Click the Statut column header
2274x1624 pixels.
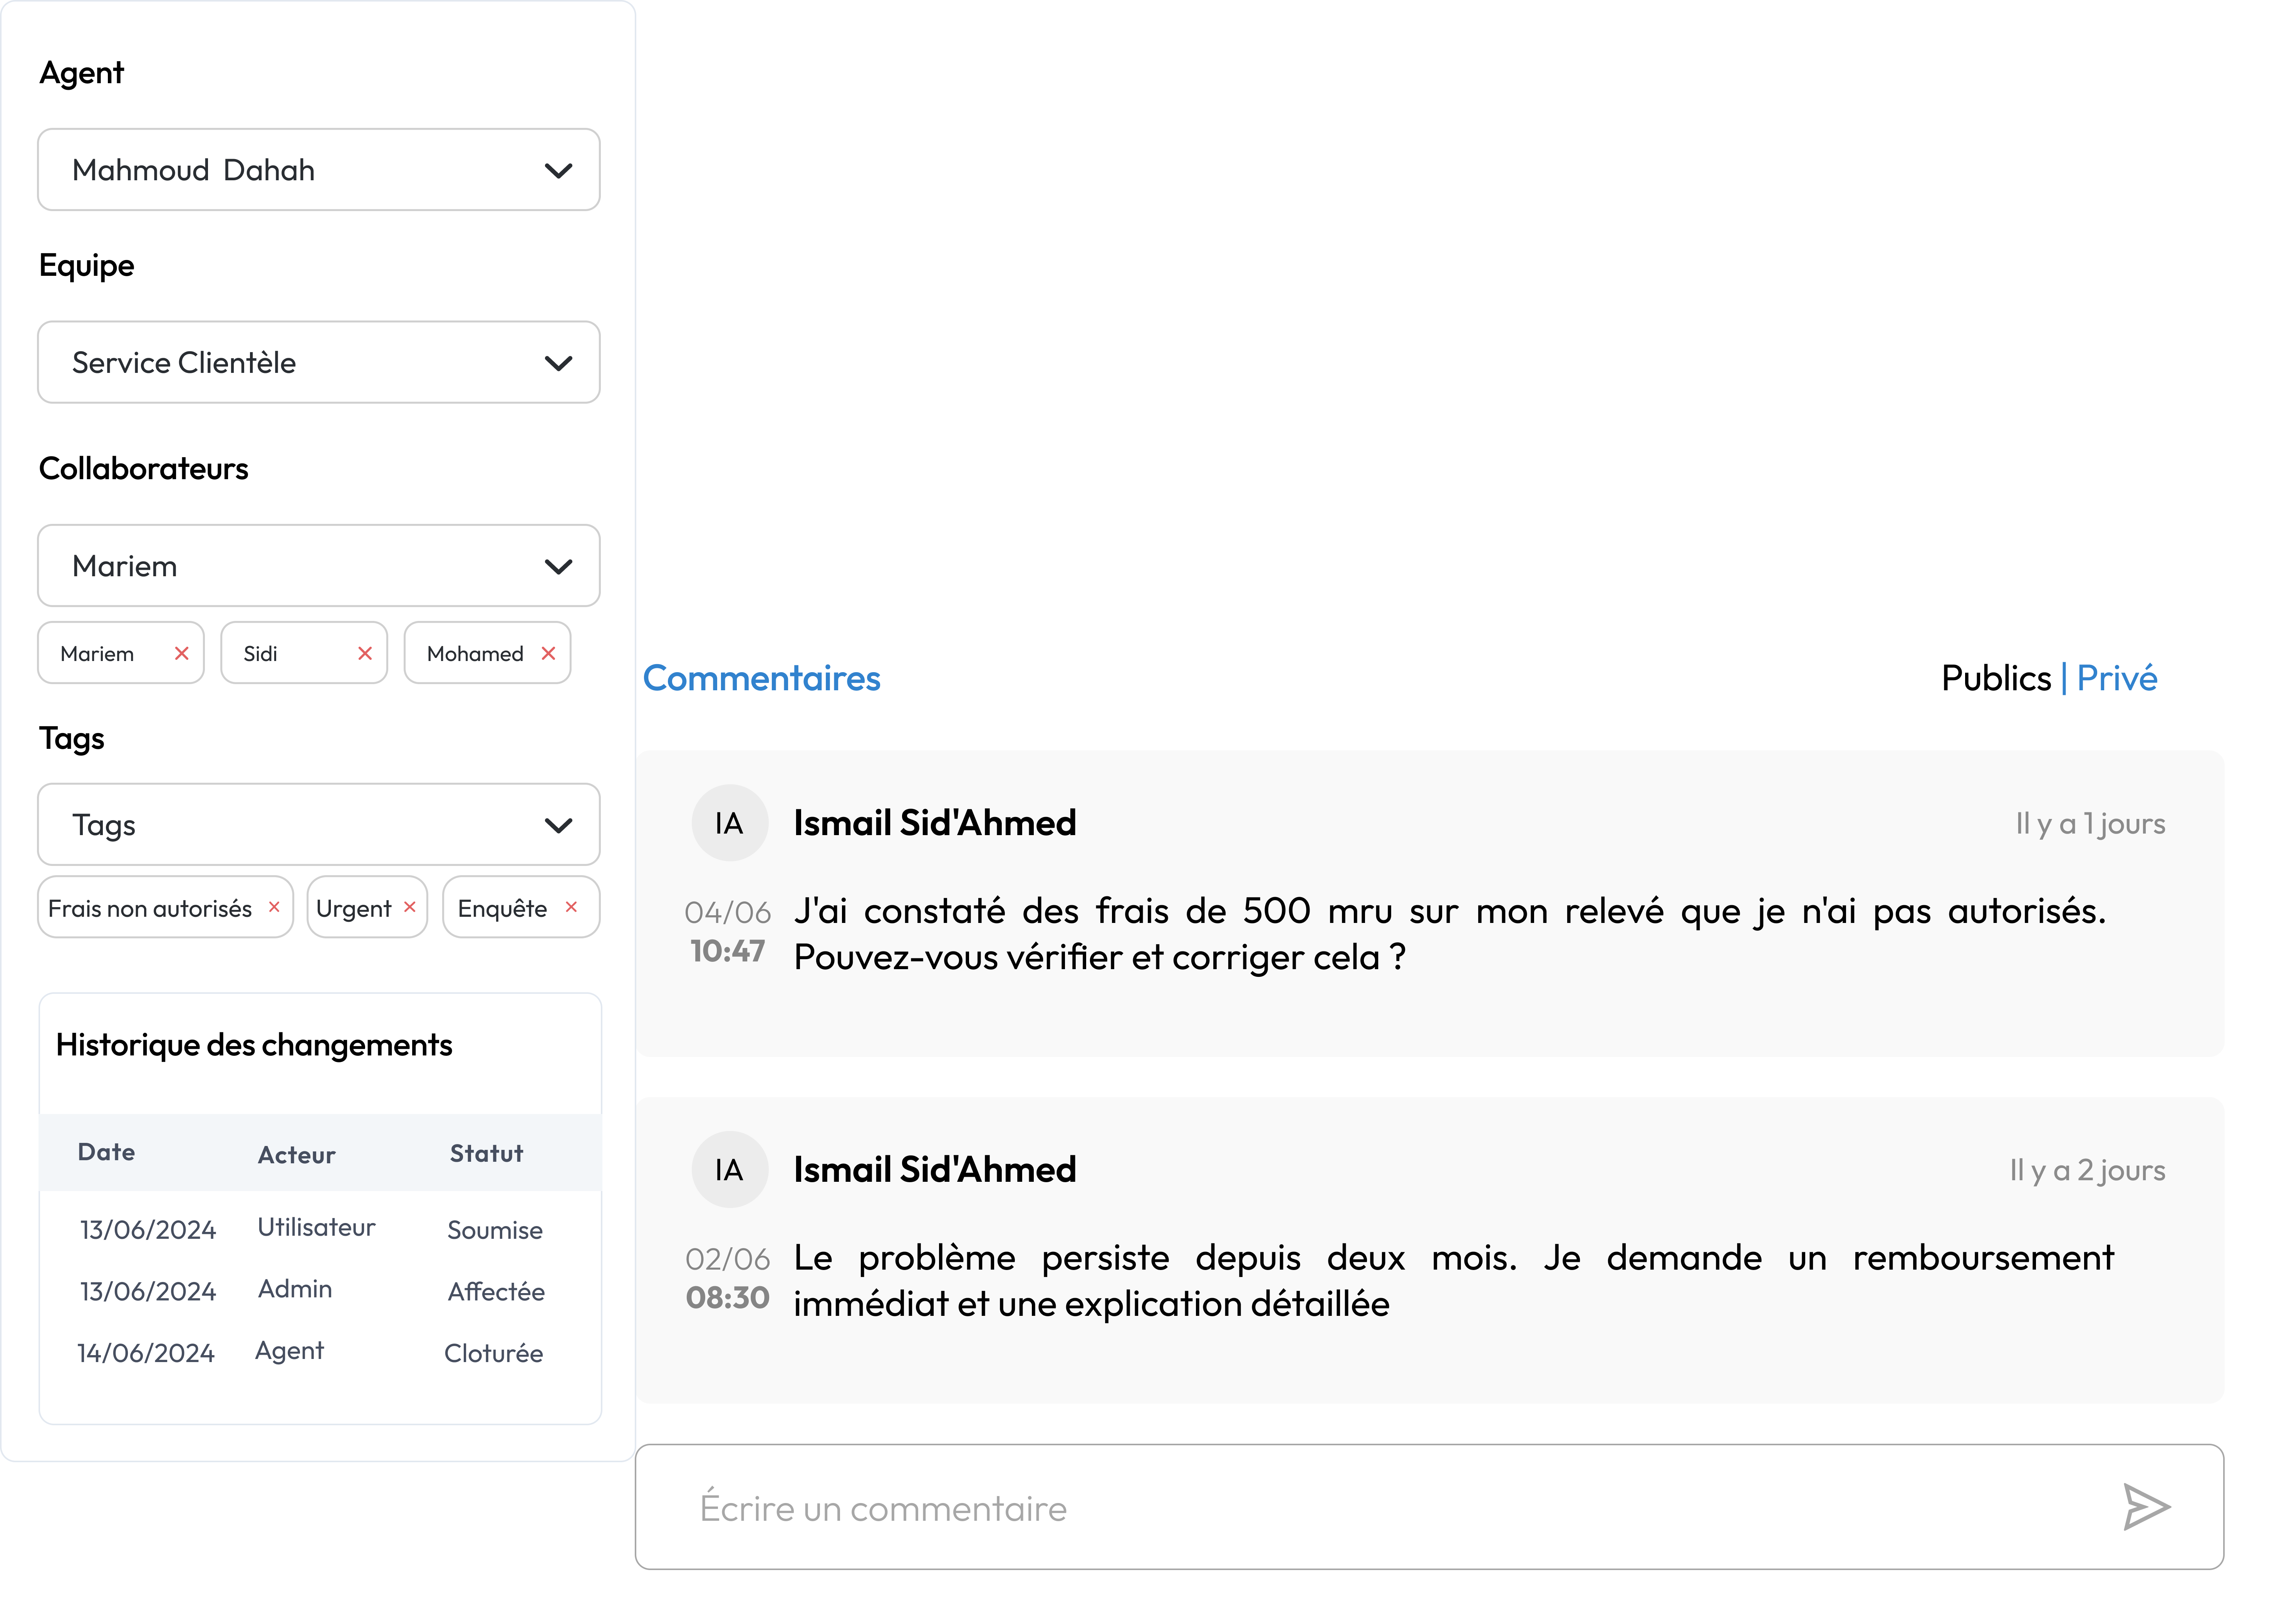(x=486, y=1154)
